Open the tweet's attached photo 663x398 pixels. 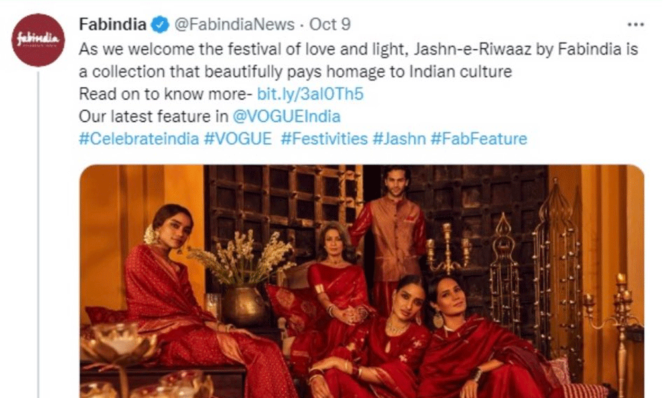pos(362,281)
